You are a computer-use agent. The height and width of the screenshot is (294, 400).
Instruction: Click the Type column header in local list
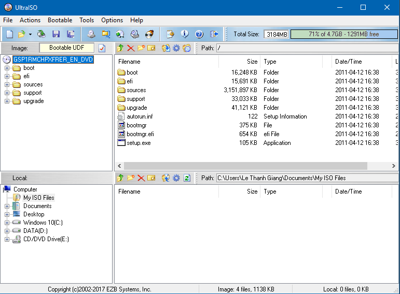click(x=292, y=192)
